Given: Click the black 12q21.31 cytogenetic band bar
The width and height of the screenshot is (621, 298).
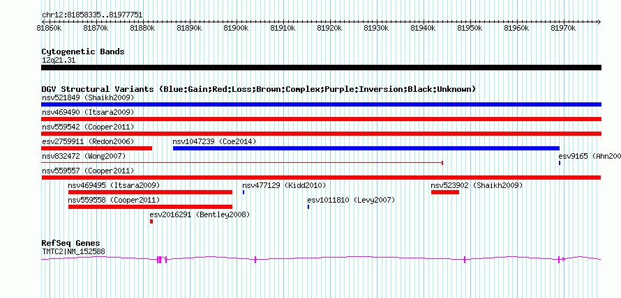Looking at the screenshot, I should [321, 68].
